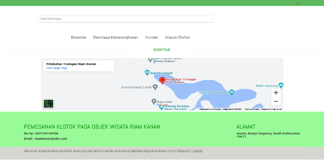The height and width of the screenshot is (160, 324).
Task: Go to the Beranda menu
Action: tap(78, 37)
